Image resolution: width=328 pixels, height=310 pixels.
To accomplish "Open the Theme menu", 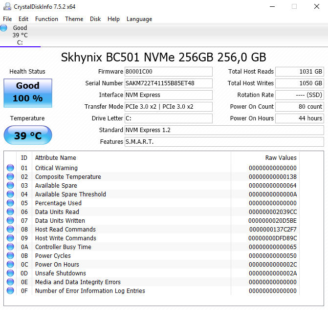I will [x=74, y=19].
